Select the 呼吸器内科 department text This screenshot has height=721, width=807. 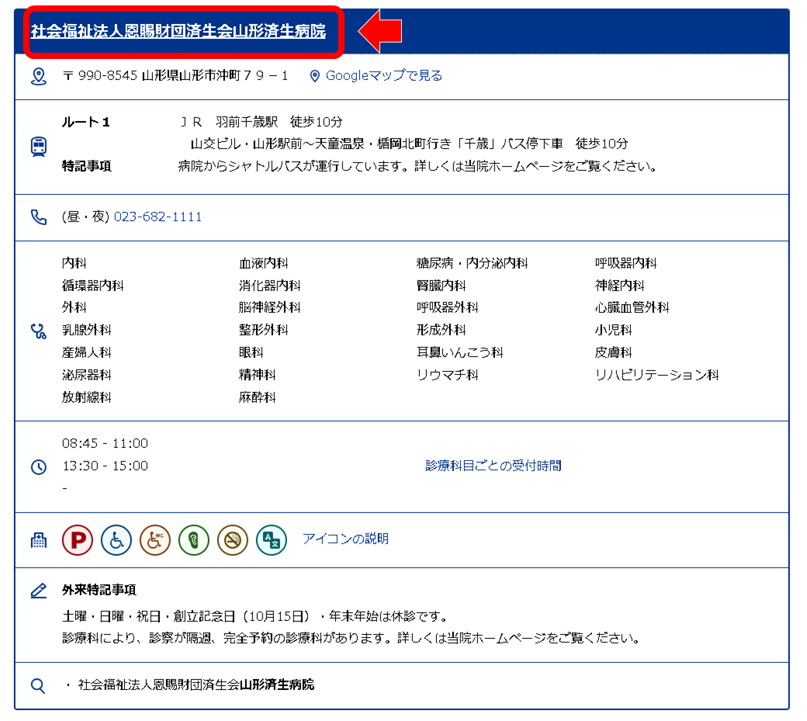click(625, 263)
